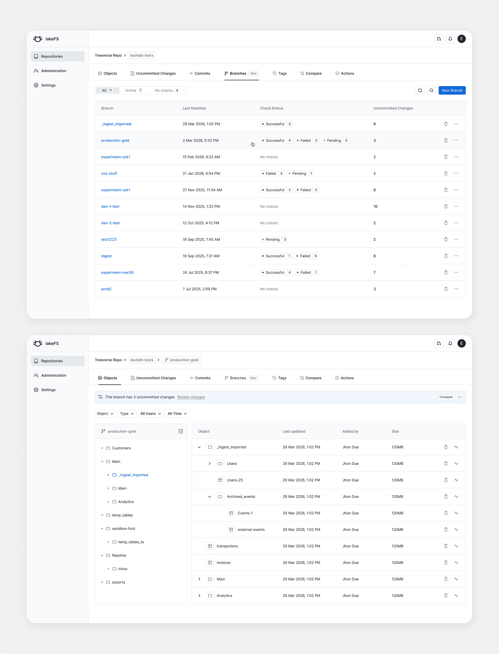Collapse the Archived_events folder row
Viewport: 499px width, 654px height.
pos(210,497)
